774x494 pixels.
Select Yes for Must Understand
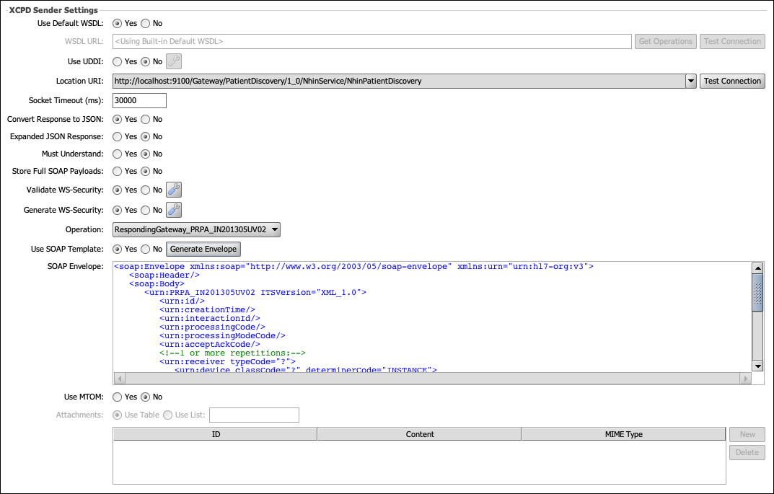pyautogui.click(x=117, y=154)
